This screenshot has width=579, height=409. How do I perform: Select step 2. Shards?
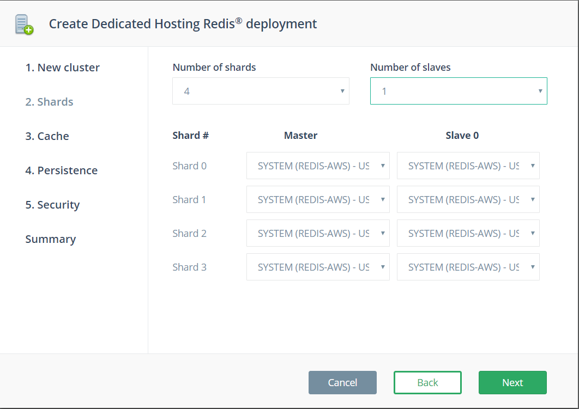click(x=49, y=102)
